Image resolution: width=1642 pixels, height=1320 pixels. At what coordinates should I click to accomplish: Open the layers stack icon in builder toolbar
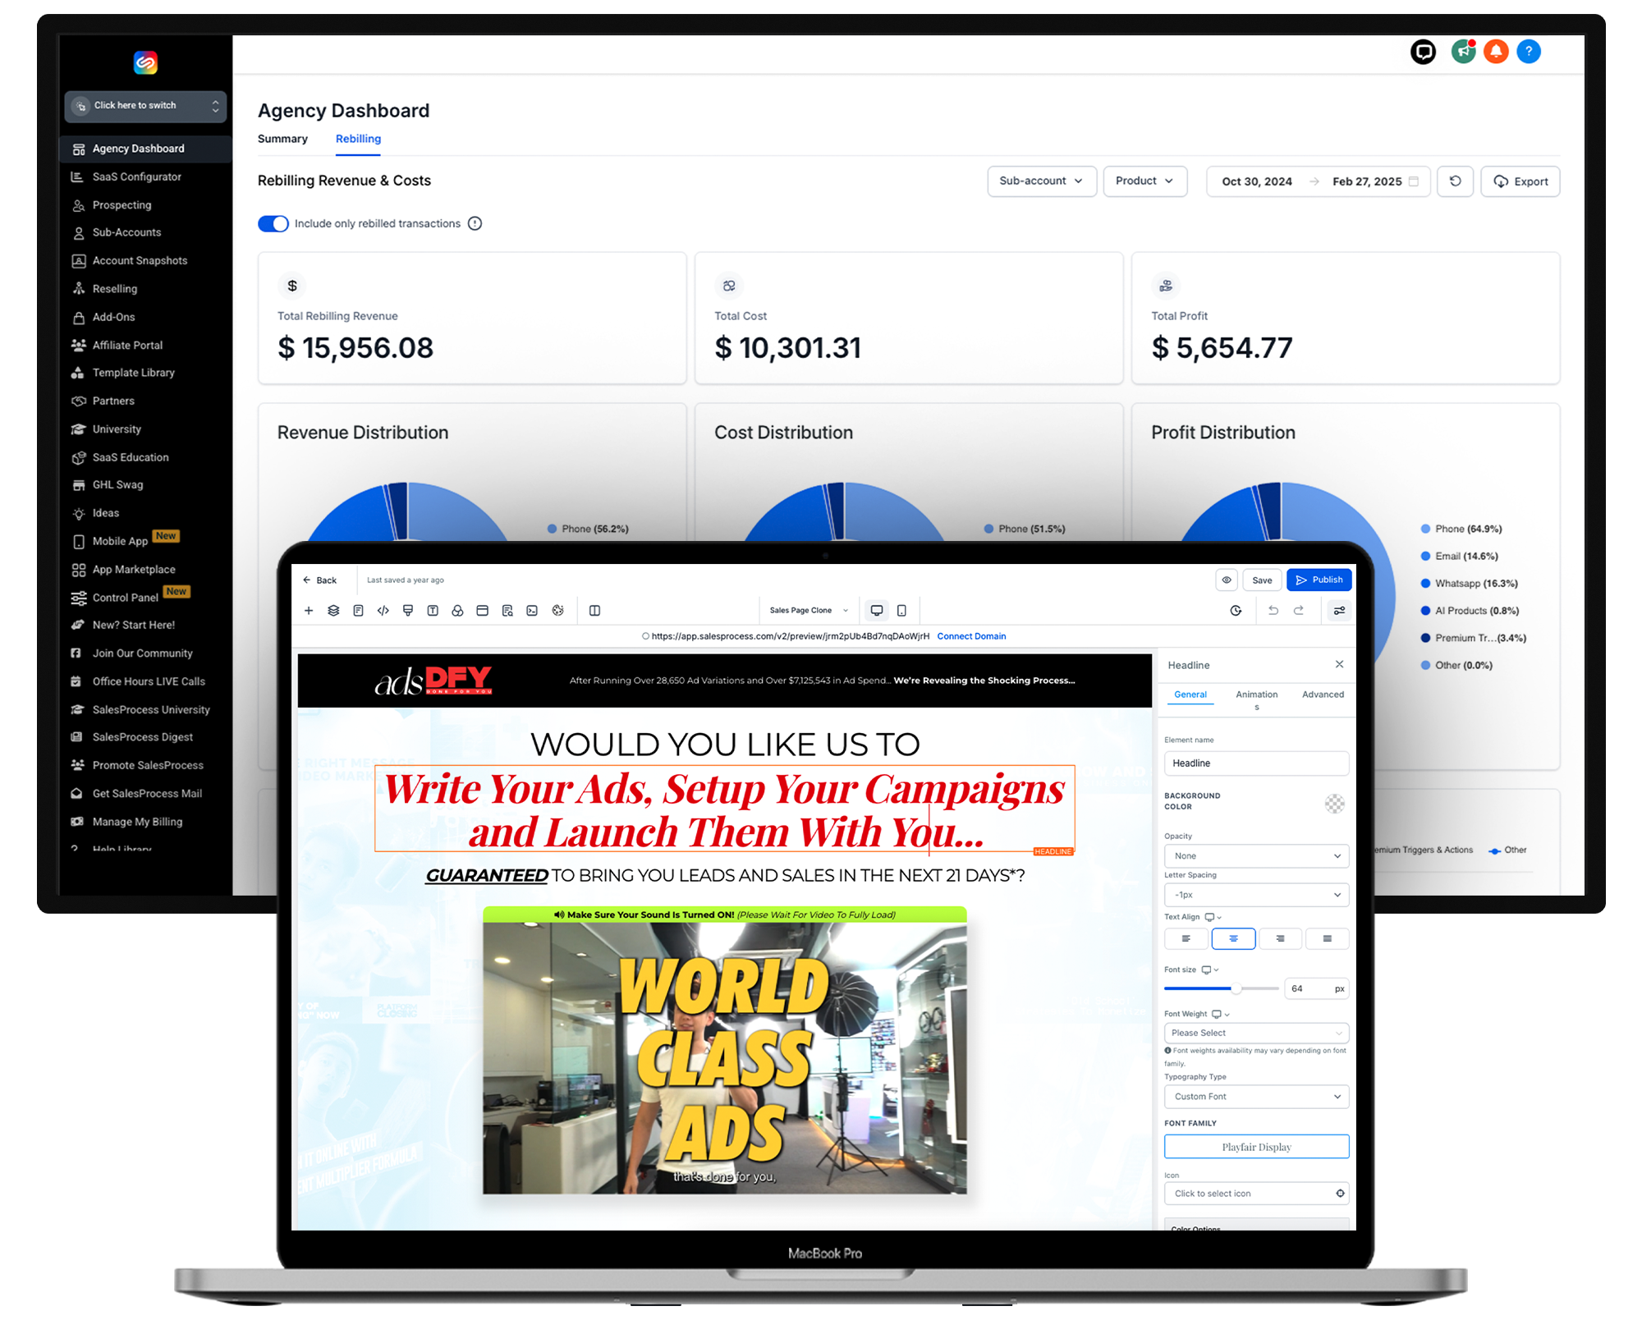tap(333, 611)
